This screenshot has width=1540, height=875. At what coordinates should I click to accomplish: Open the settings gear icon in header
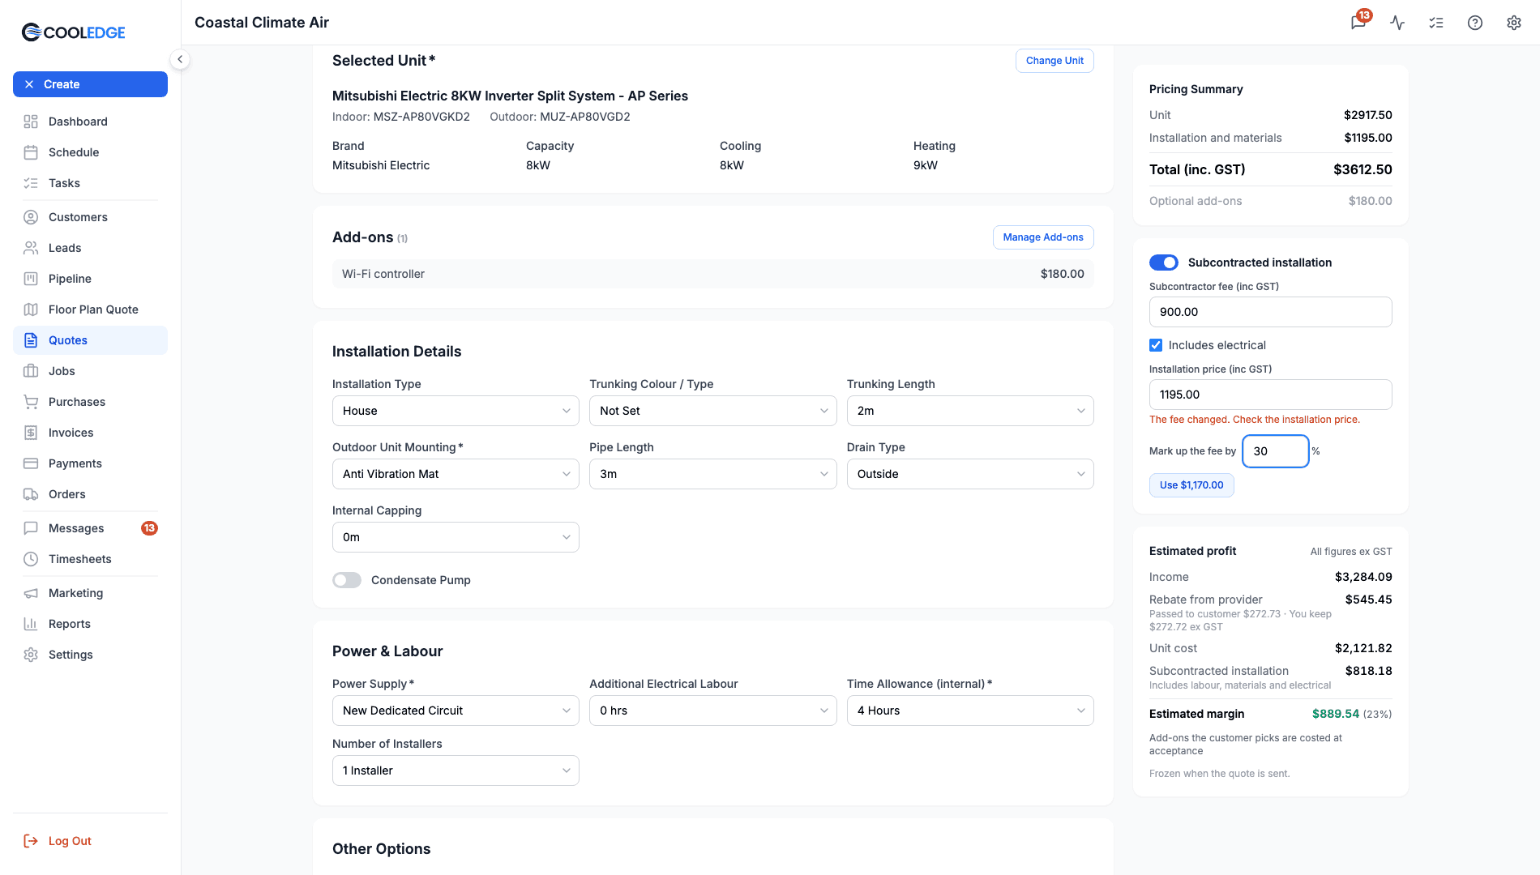pyautogui.click(x=1514, y=23)
